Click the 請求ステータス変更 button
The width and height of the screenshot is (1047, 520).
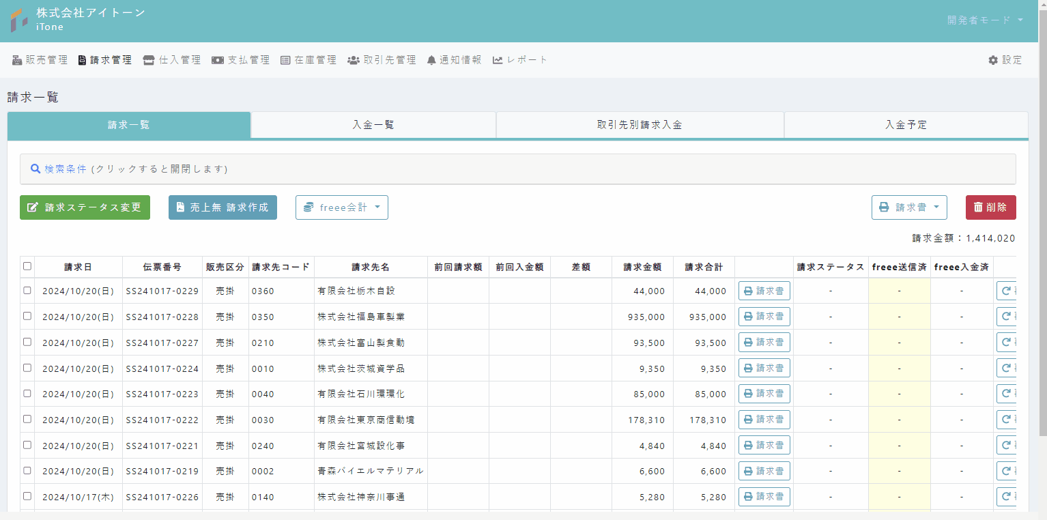click(85, 207)
